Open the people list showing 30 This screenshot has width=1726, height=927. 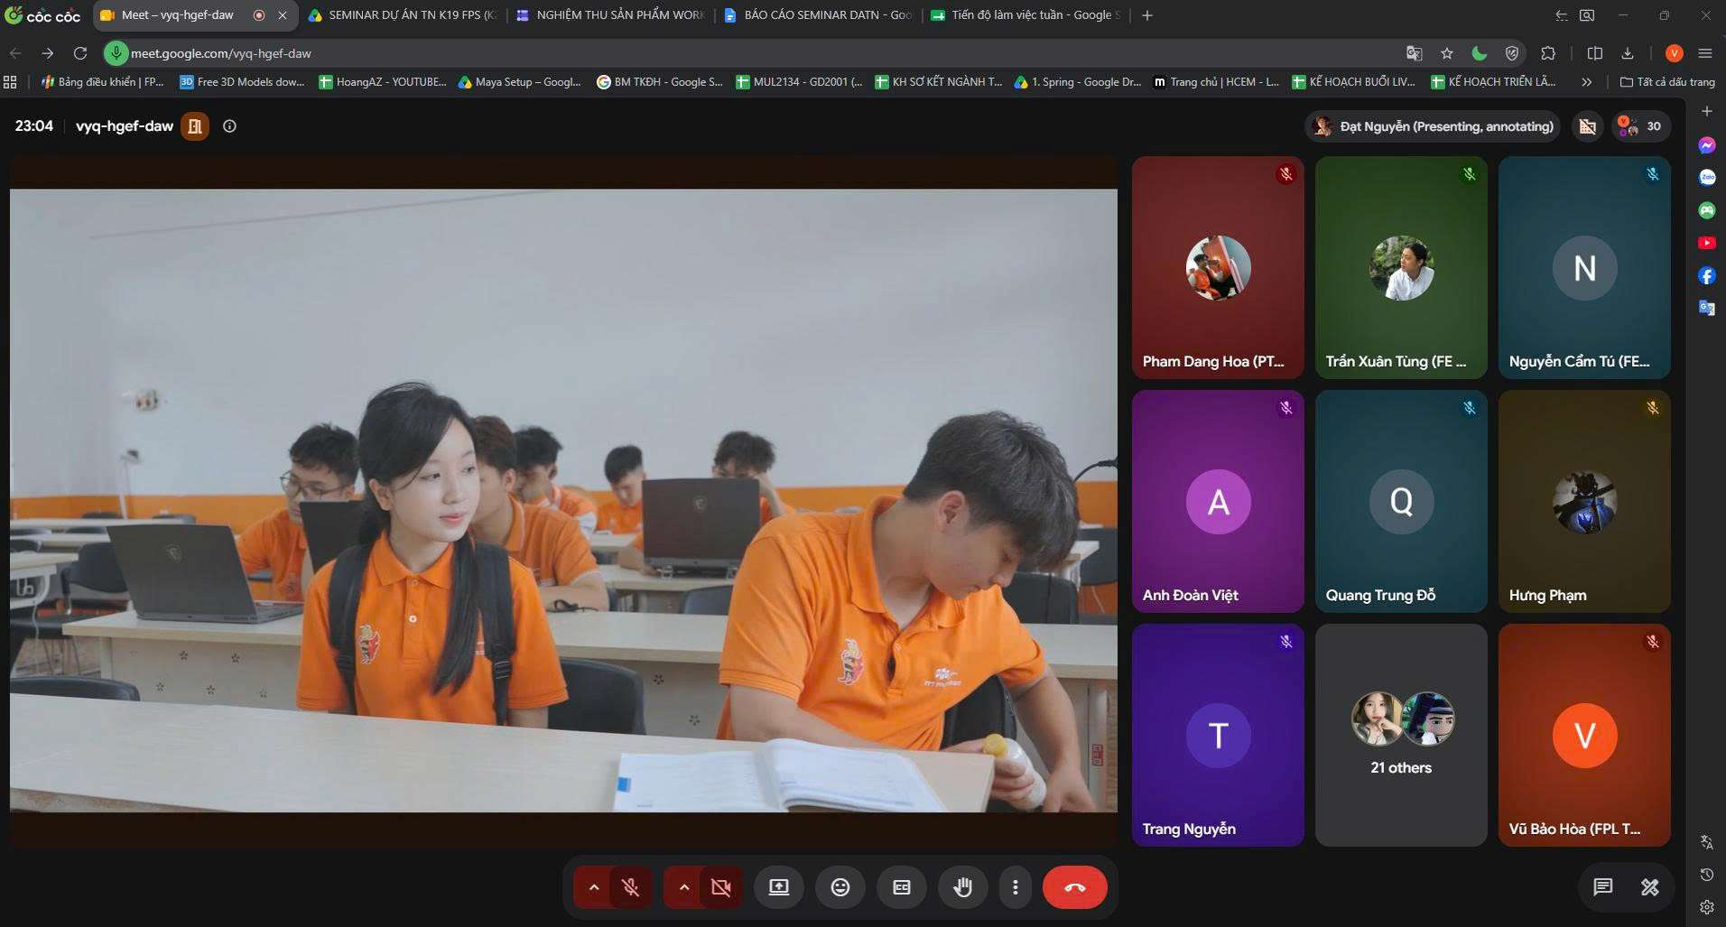[1640, 126]
